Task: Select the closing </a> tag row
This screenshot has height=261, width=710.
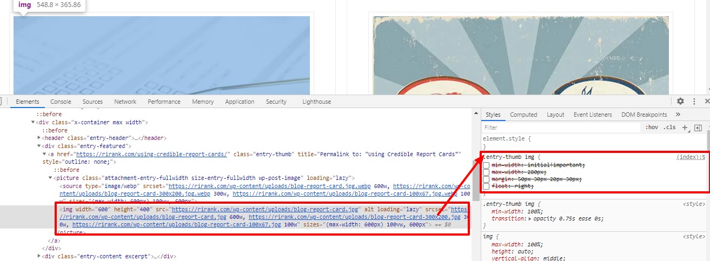Action: tap(54, 240)
